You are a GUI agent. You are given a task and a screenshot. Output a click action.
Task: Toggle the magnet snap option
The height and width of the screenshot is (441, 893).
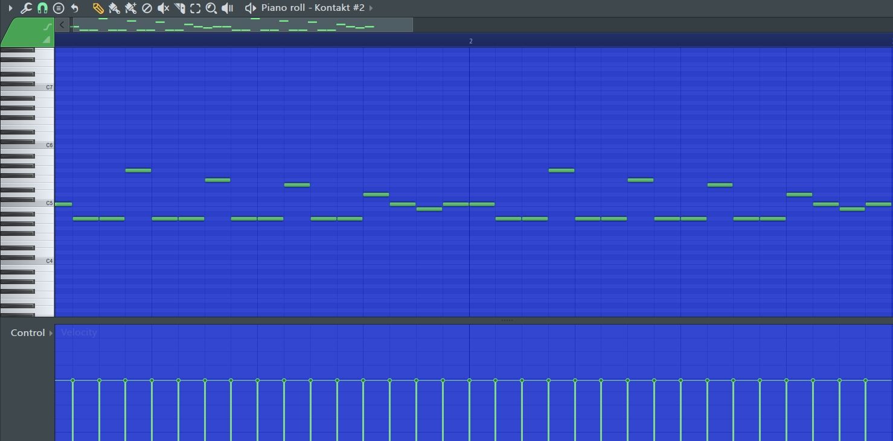pyautogui.click(x=42, y=8)
